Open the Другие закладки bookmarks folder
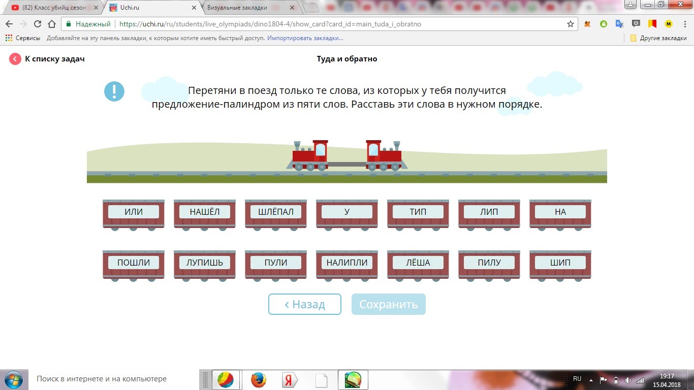 (x=658, y=38)
